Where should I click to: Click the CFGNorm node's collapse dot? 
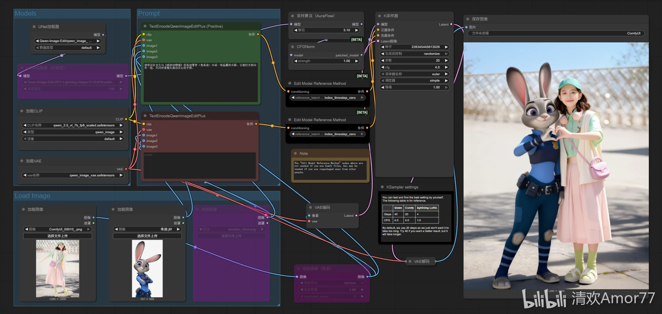[x=292, y=47]
